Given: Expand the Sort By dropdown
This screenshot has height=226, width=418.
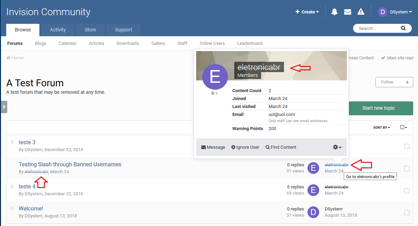Looking at the screenshot, I should tap(381, 128).
